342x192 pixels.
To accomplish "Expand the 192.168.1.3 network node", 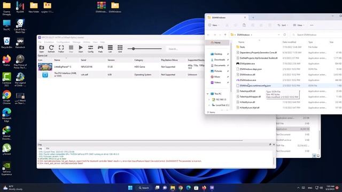I will click(209, 100).
